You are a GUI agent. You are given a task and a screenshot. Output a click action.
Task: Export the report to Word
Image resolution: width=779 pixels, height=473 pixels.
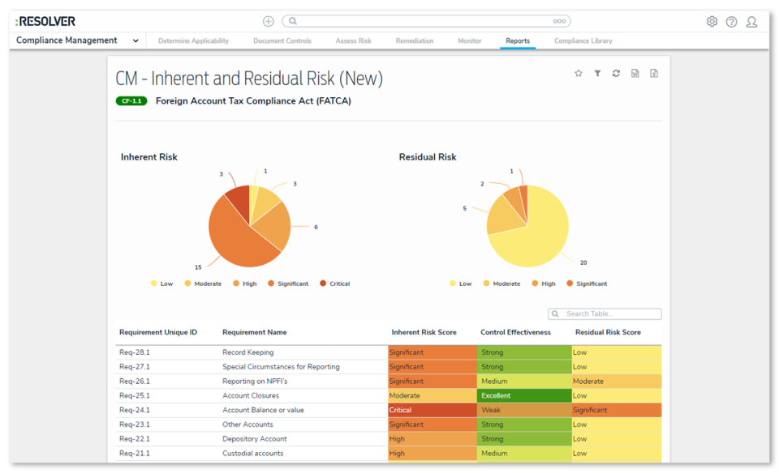point(635,73)
